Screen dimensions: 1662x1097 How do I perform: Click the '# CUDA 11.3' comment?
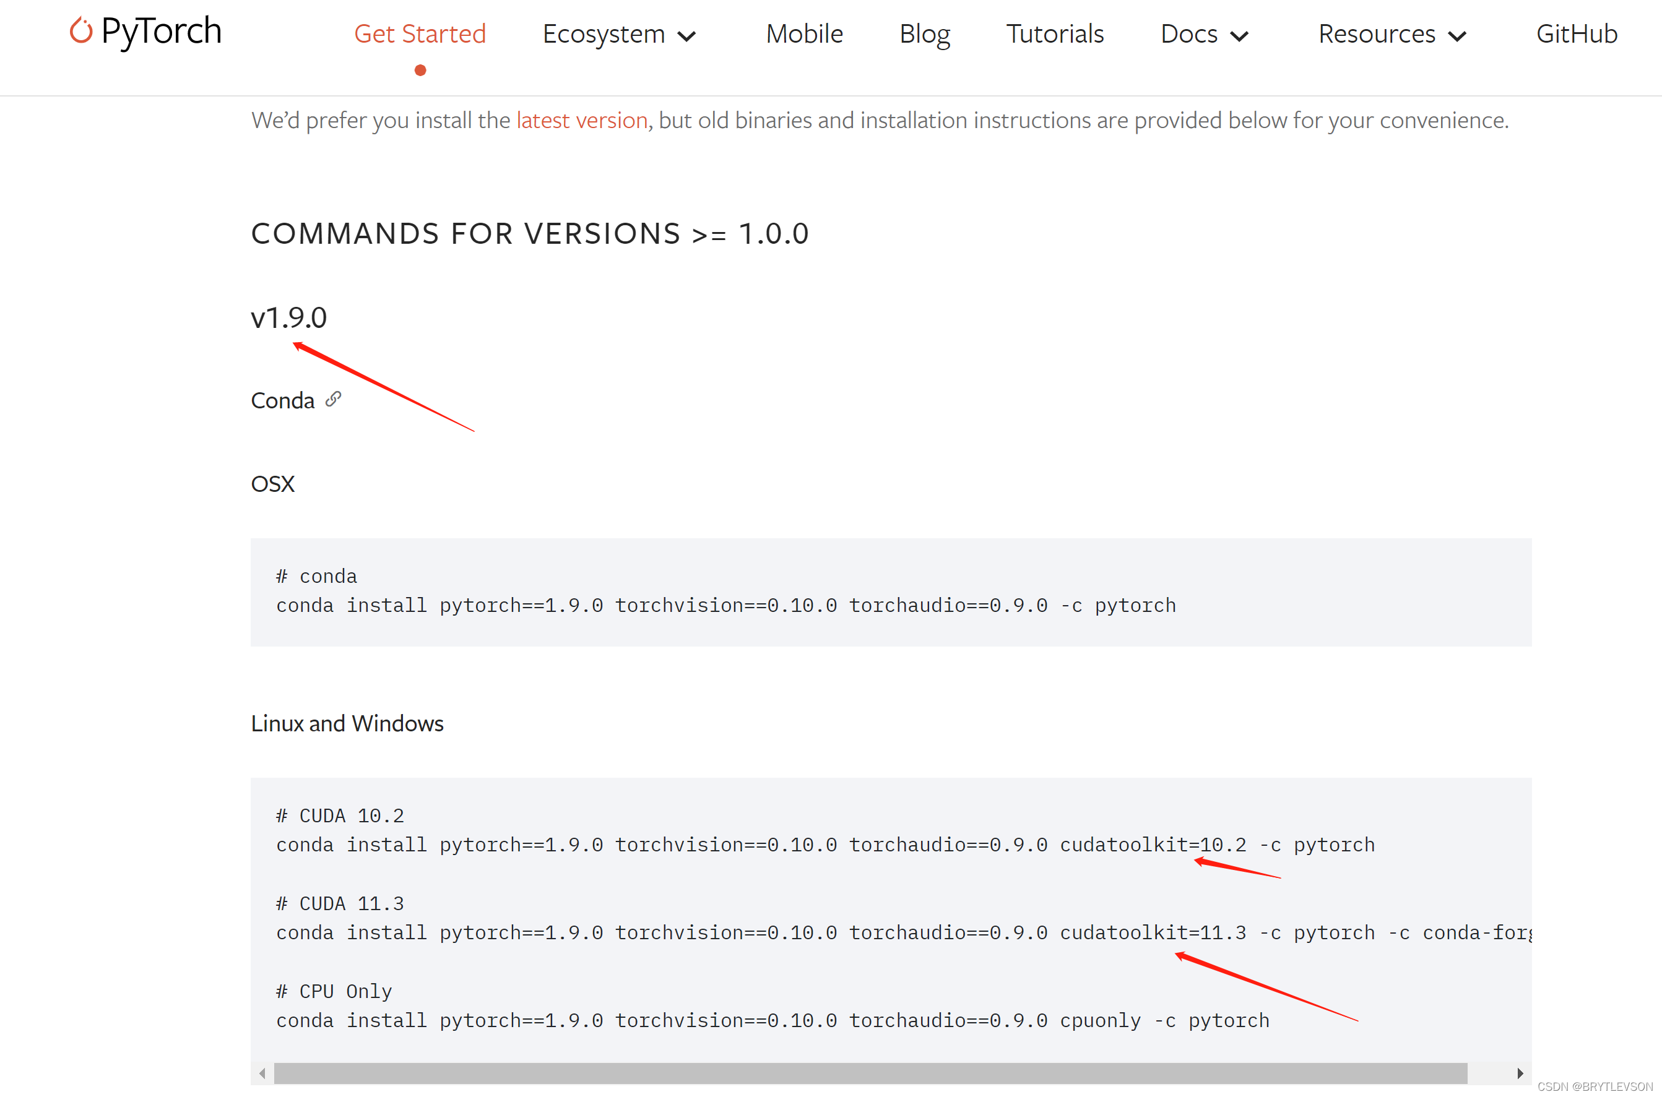coord(339,904)
